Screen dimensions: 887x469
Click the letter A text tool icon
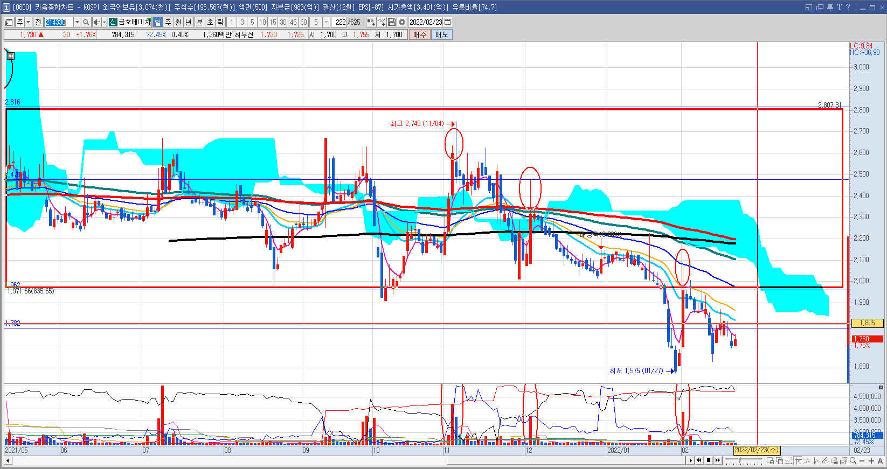[x=880, y=460]
